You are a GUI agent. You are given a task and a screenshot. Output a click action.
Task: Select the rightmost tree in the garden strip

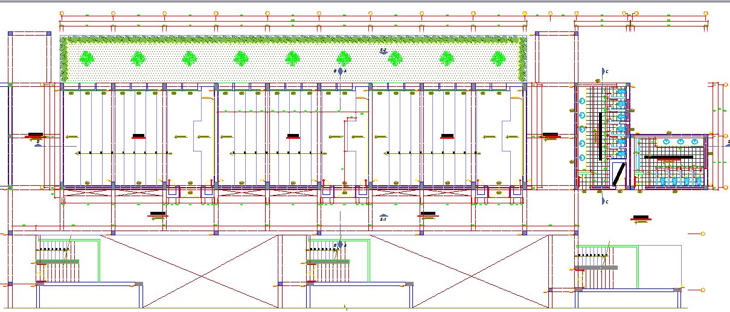498,59
